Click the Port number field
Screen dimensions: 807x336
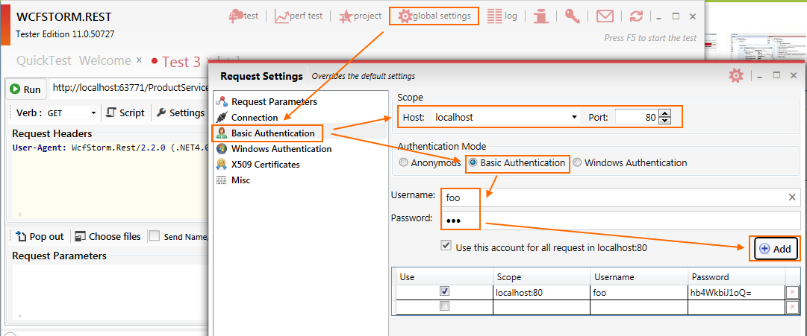[636, 117]
